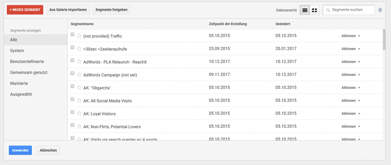
Task: Star AdWords Campaign (not set) segment
Action: 79,75
